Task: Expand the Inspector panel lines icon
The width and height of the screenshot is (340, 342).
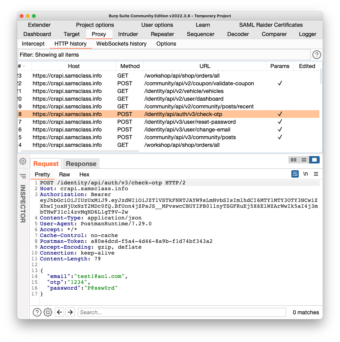Action: pos(23,176)
